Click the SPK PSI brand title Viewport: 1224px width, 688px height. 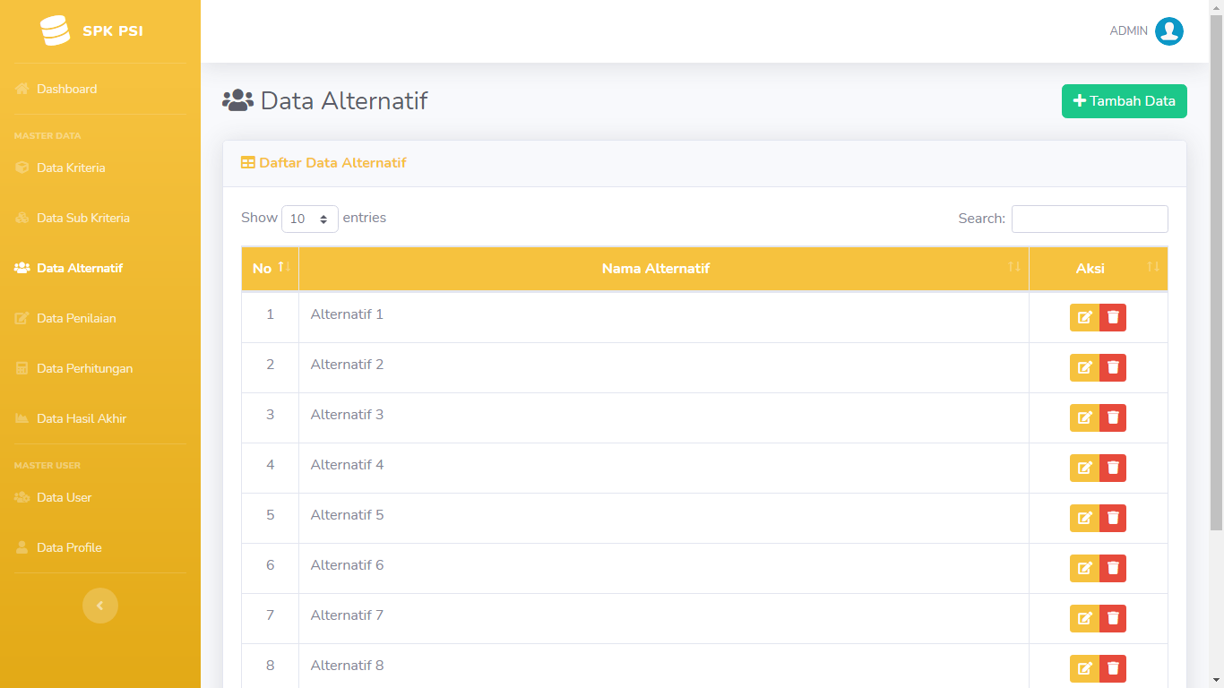click(113, 31)
